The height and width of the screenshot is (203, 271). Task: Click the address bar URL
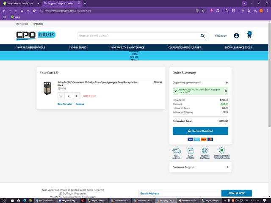68,11
